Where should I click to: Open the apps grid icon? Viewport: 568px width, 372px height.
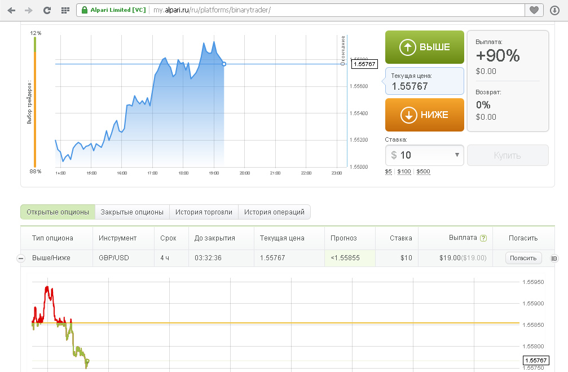pyautogui.click(x=65, y=10)
